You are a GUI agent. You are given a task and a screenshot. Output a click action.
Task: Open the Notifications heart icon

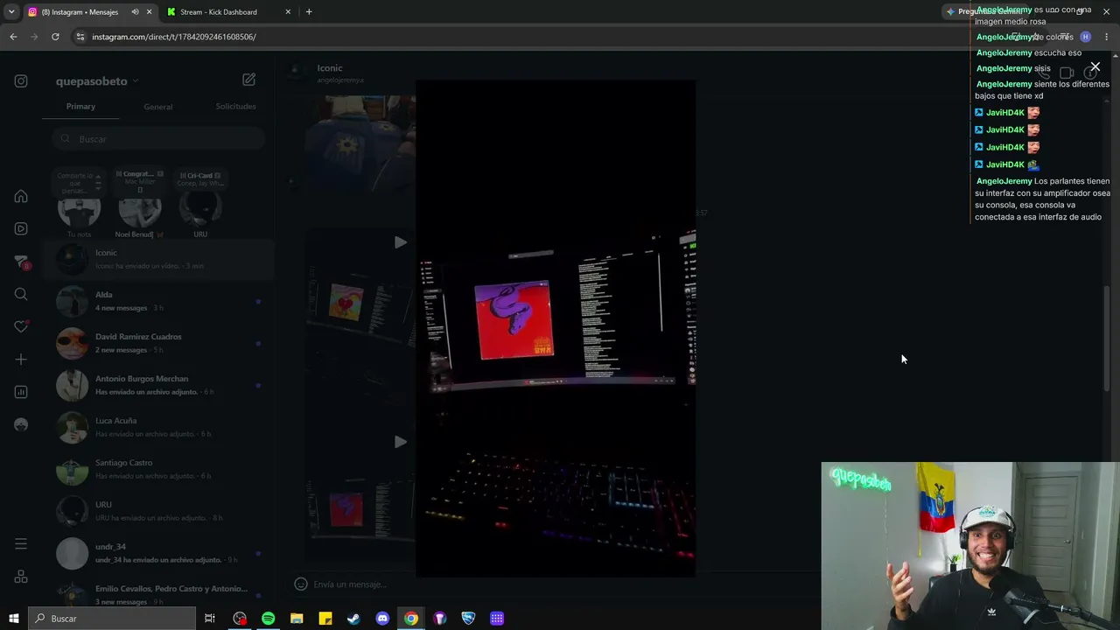coord(22,326)
